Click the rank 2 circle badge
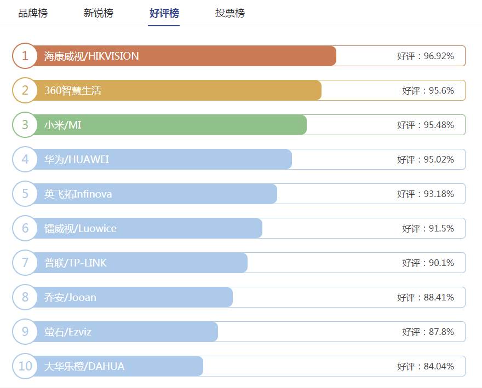482x388 pixels. coord(25,90)
